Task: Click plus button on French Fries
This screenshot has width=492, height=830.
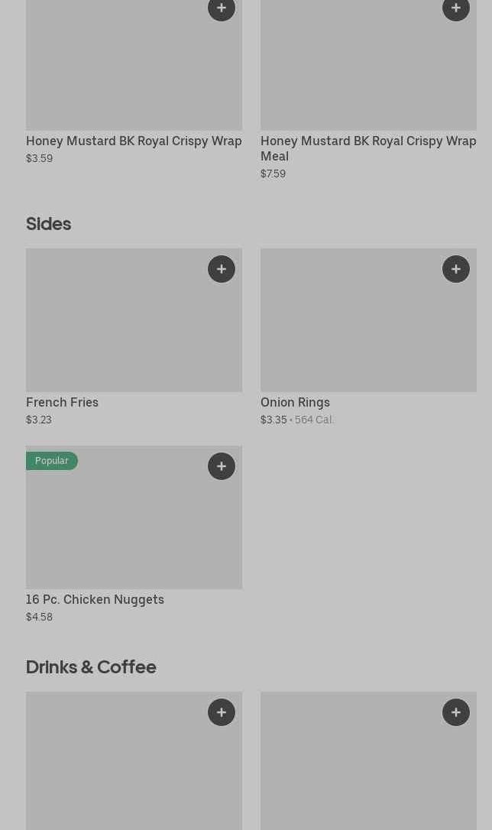Action: [x=222, y=269]
